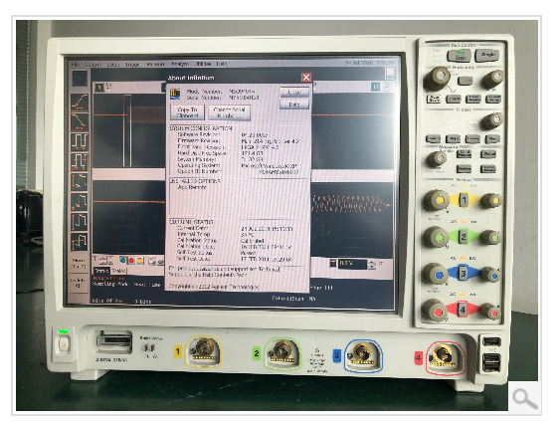Viewport: 559px width, 424px height.
Task: Open the Utilities menu
Action: coord(203,64)
